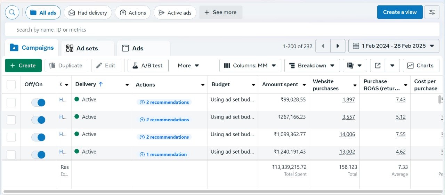Go to the next page arrow
This screenshot has width=445, height=195.
[338, 46]
